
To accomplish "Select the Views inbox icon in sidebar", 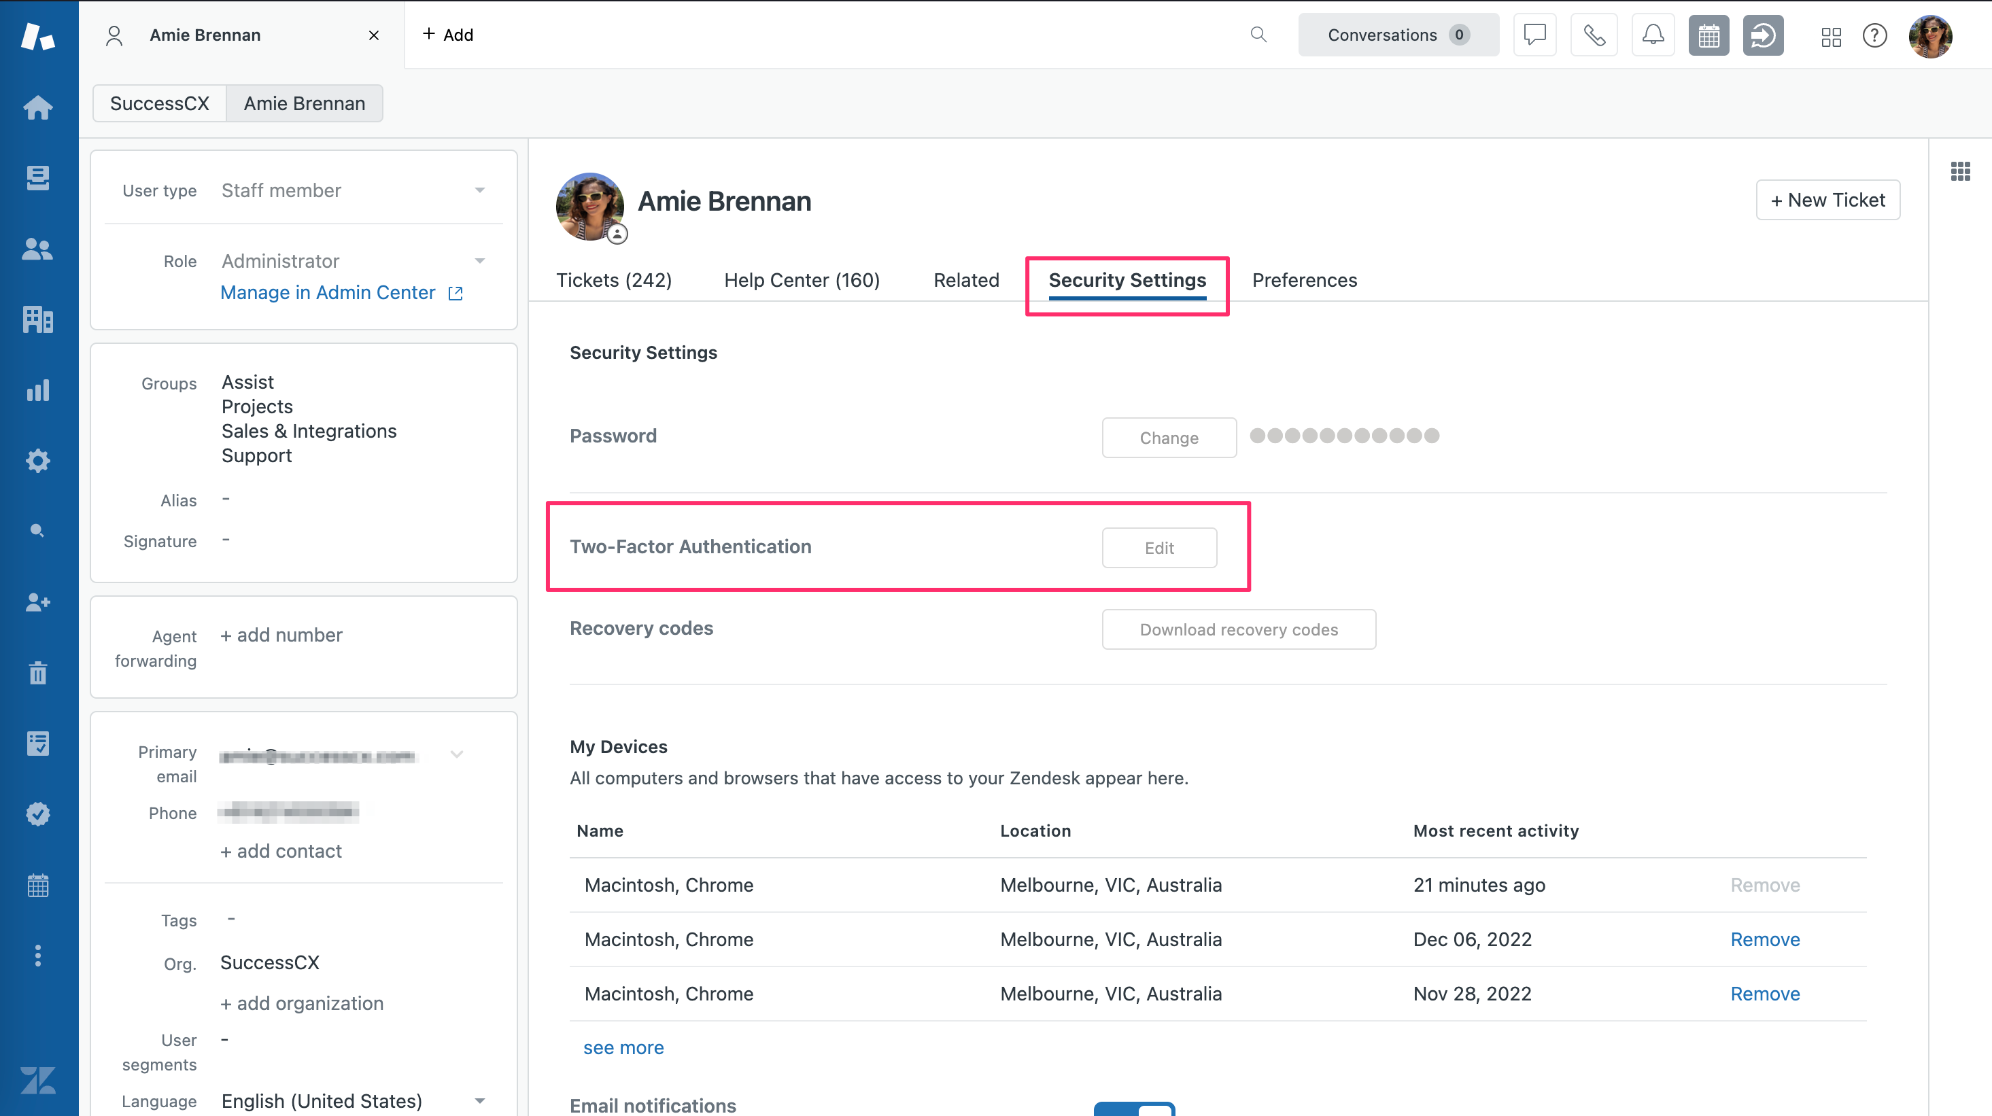I will [x=37, y=178].
